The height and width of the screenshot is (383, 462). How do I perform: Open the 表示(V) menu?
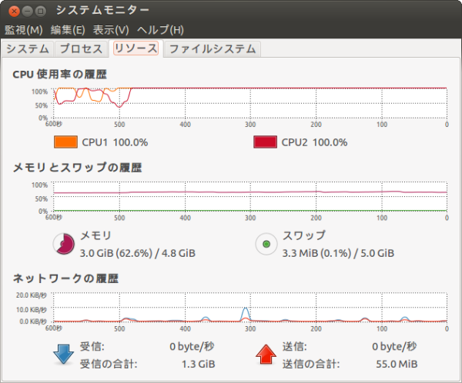click(x=111, y=30)
